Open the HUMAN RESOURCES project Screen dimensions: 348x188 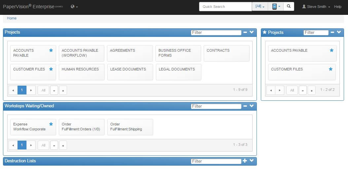point(82,72)
